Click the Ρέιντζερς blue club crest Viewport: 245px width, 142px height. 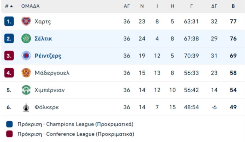point(26,55)
